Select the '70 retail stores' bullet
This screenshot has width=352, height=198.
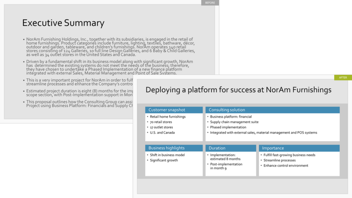click(x=161, y=122)
